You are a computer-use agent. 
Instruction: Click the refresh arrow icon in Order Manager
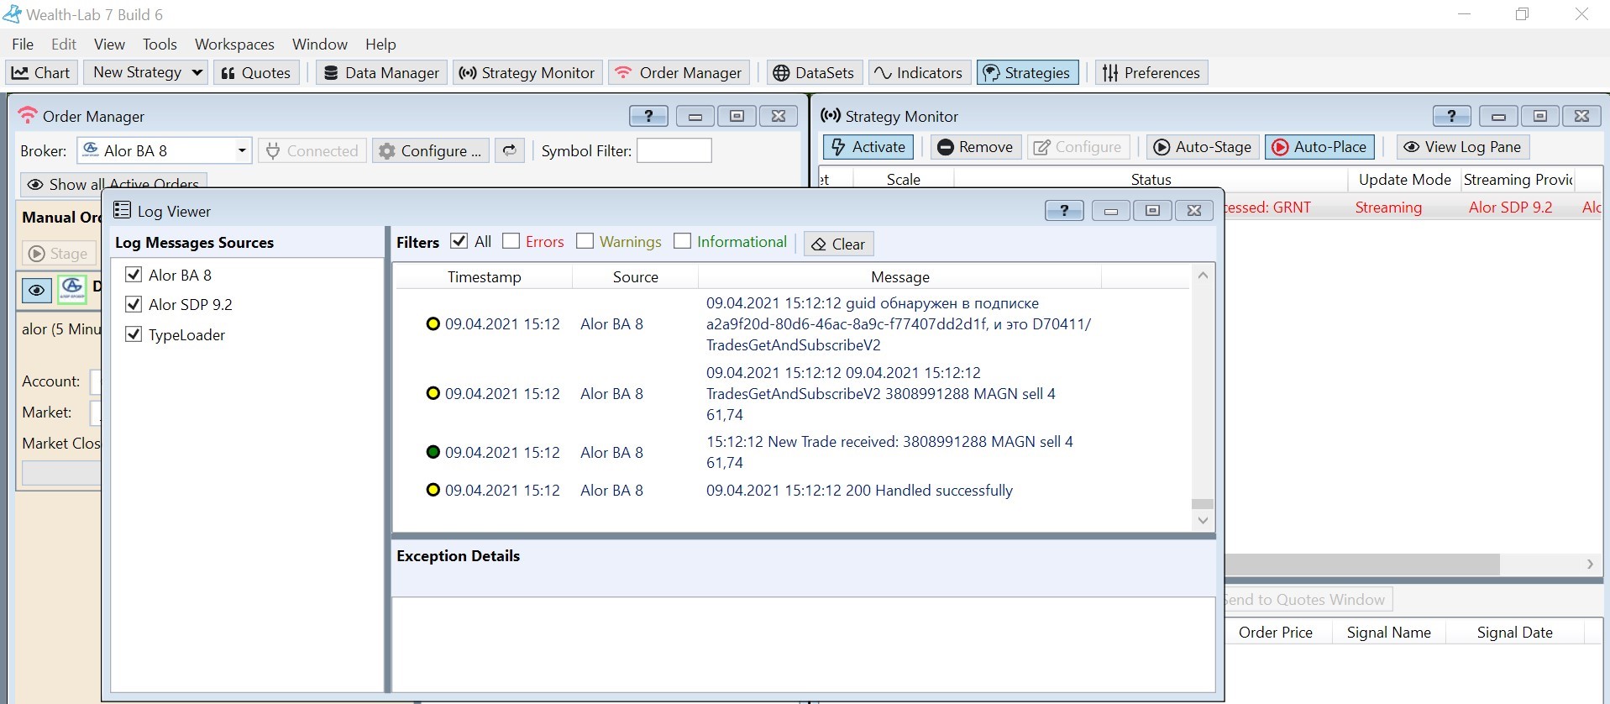click(x=509, y=150)
